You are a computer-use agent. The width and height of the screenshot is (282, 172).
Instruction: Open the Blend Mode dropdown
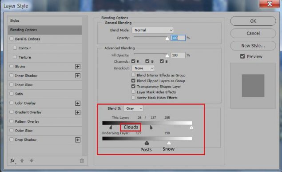[153, 30]
